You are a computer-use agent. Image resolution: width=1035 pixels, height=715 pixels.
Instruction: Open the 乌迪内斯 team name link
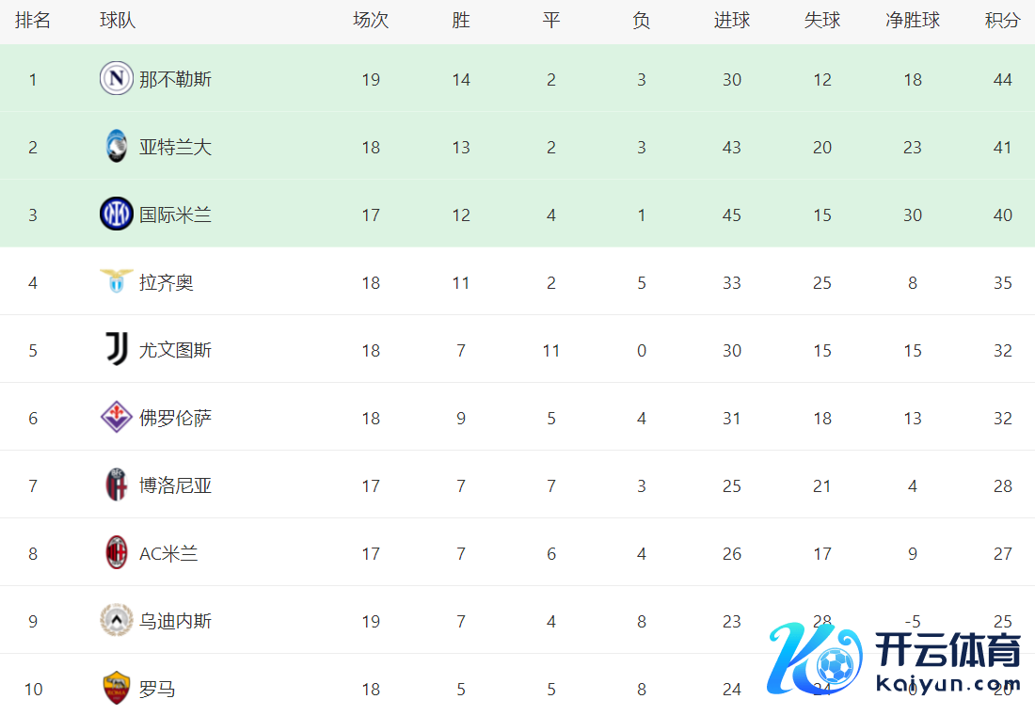(175, 621)
